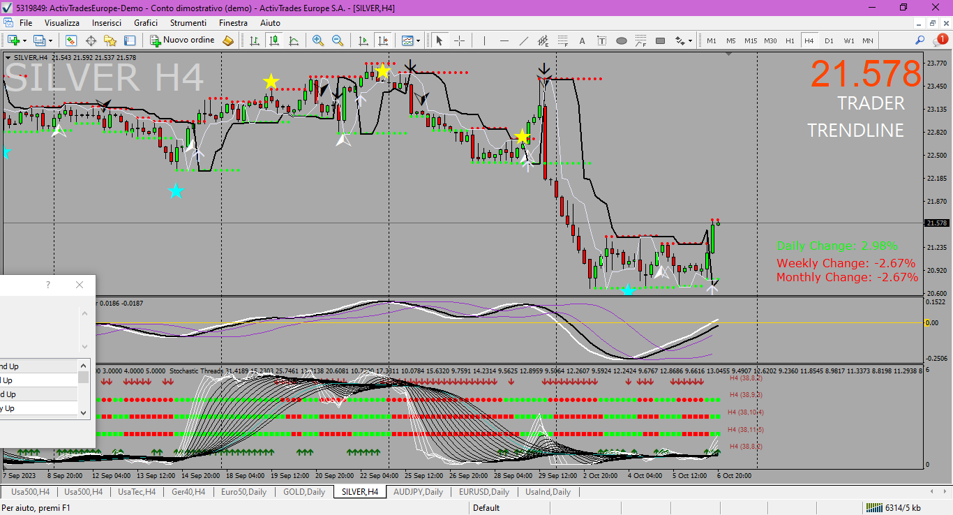The image size is (953, 515).
Task: Open the Visualizza menu
Action: pyautogui.click(x=62, y=23)
